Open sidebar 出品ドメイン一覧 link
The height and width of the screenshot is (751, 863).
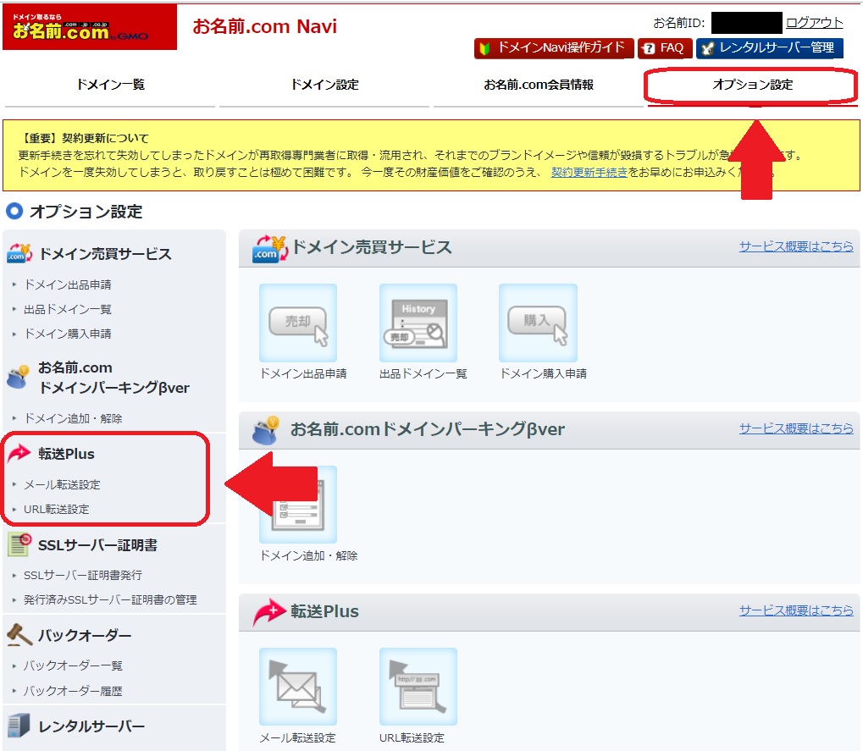tap(68, 309)
